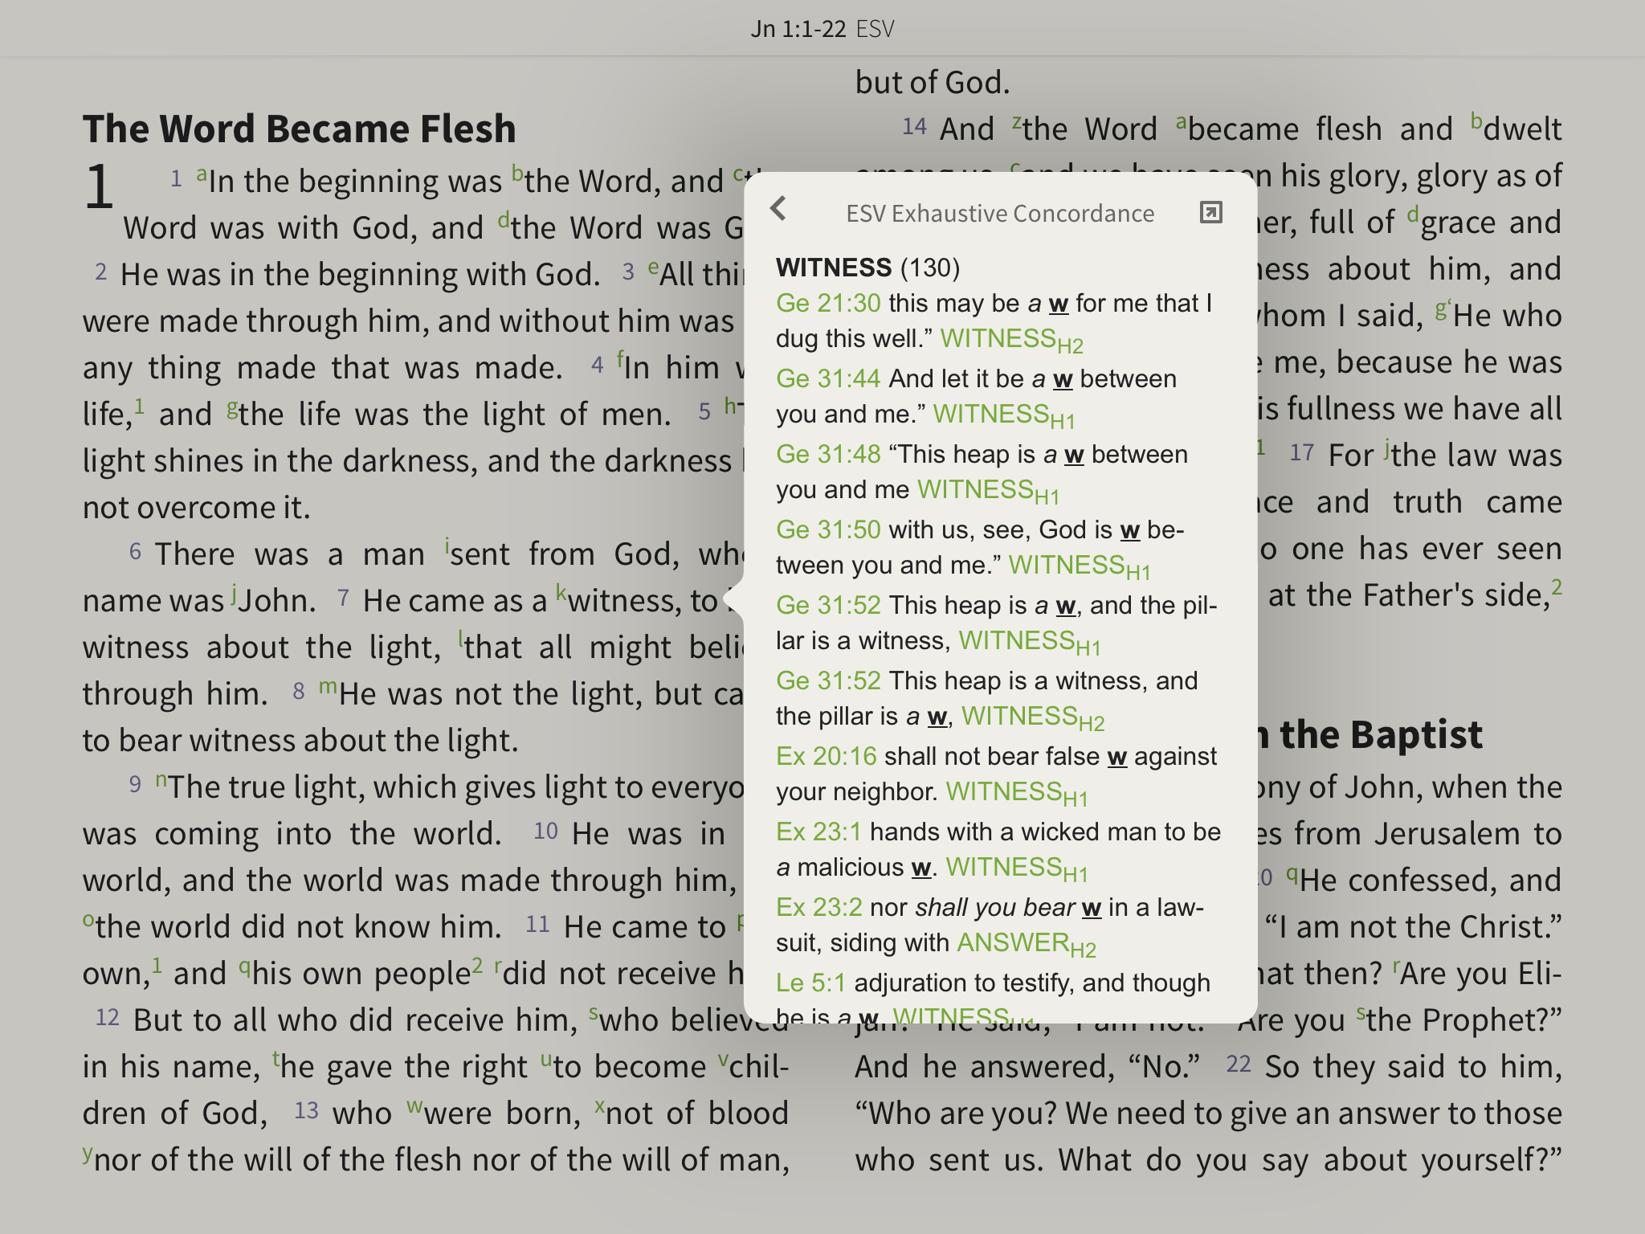Screen dimensions: 1645x1234
Task: Tap cross-reference 'z' before 'the Word' in verse 14
Action: (1016, 122)
